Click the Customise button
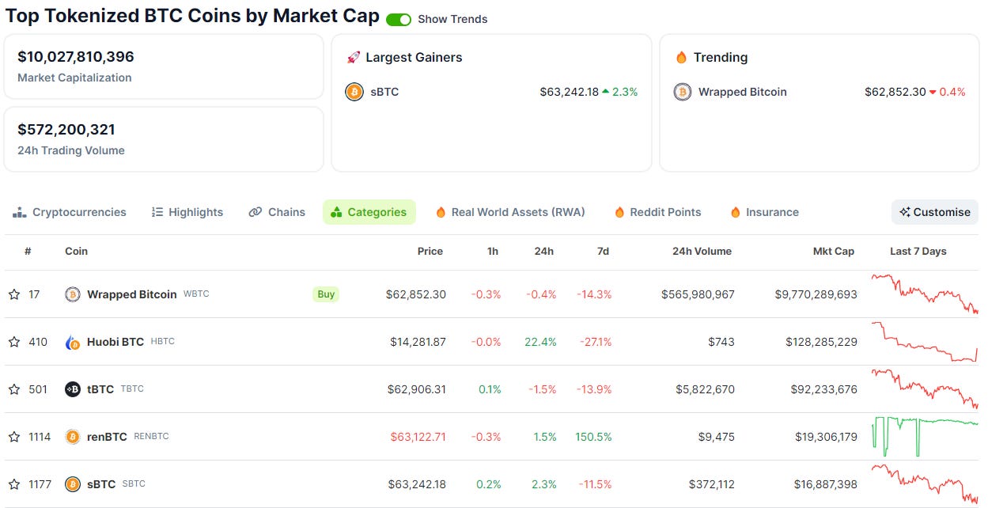The height and width of the screenshot is (508, 988). tap(935, 212)
